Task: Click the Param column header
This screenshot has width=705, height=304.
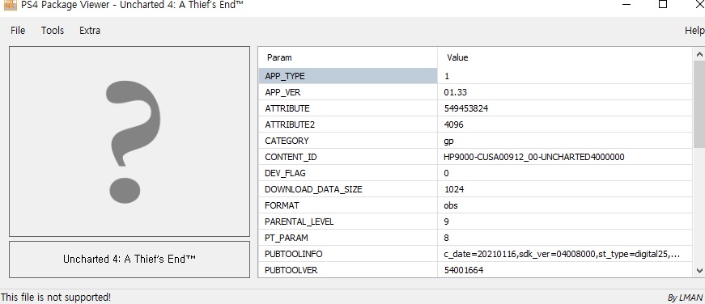Action: 347,57
